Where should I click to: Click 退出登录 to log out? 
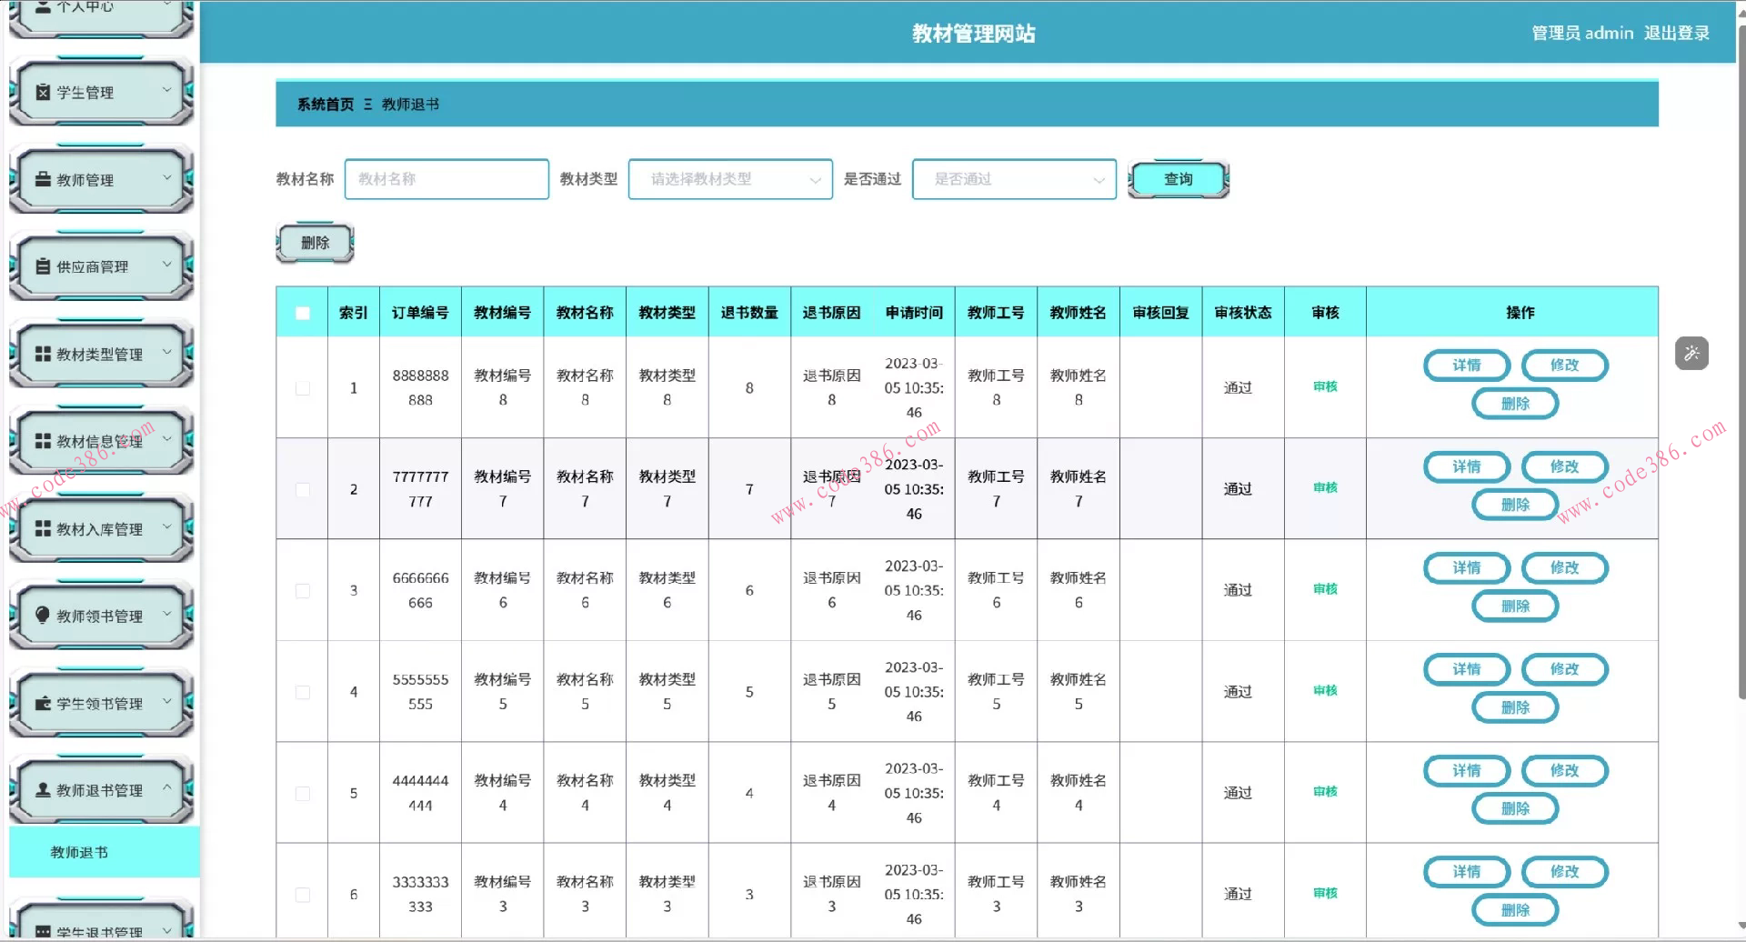coord(1676,34)
